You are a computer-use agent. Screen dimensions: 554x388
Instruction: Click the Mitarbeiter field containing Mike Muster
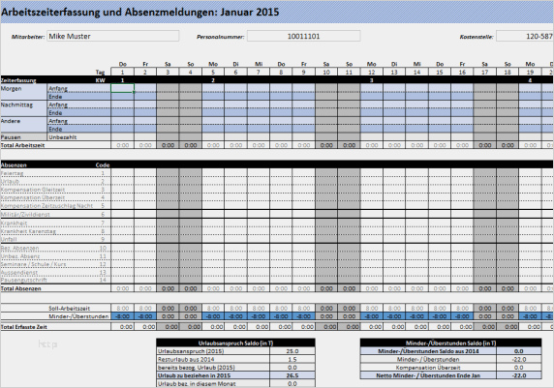coord(112,36)
